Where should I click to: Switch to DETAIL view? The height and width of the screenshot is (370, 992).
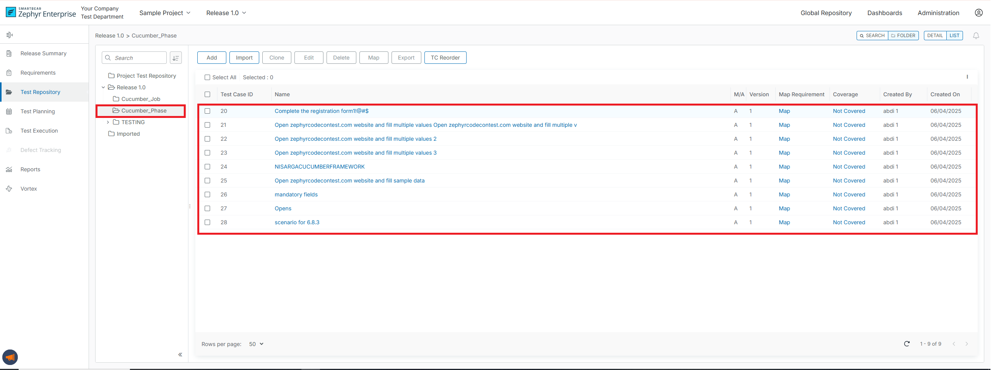point(935,36)
